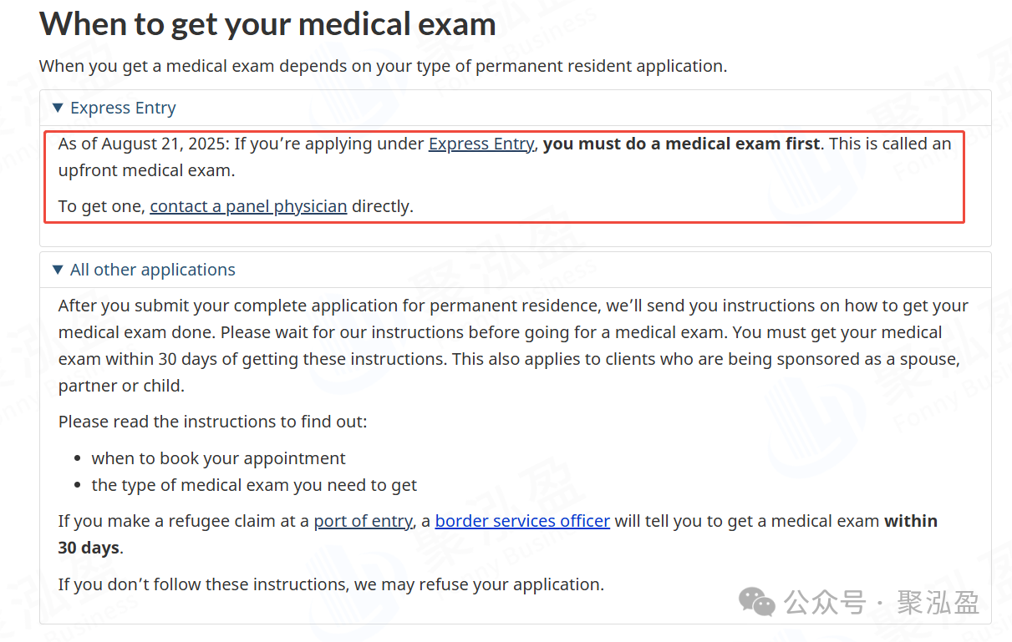Click bullet when to book your appointment
This screenshot has height=642, width=1012.
[218, 458]
